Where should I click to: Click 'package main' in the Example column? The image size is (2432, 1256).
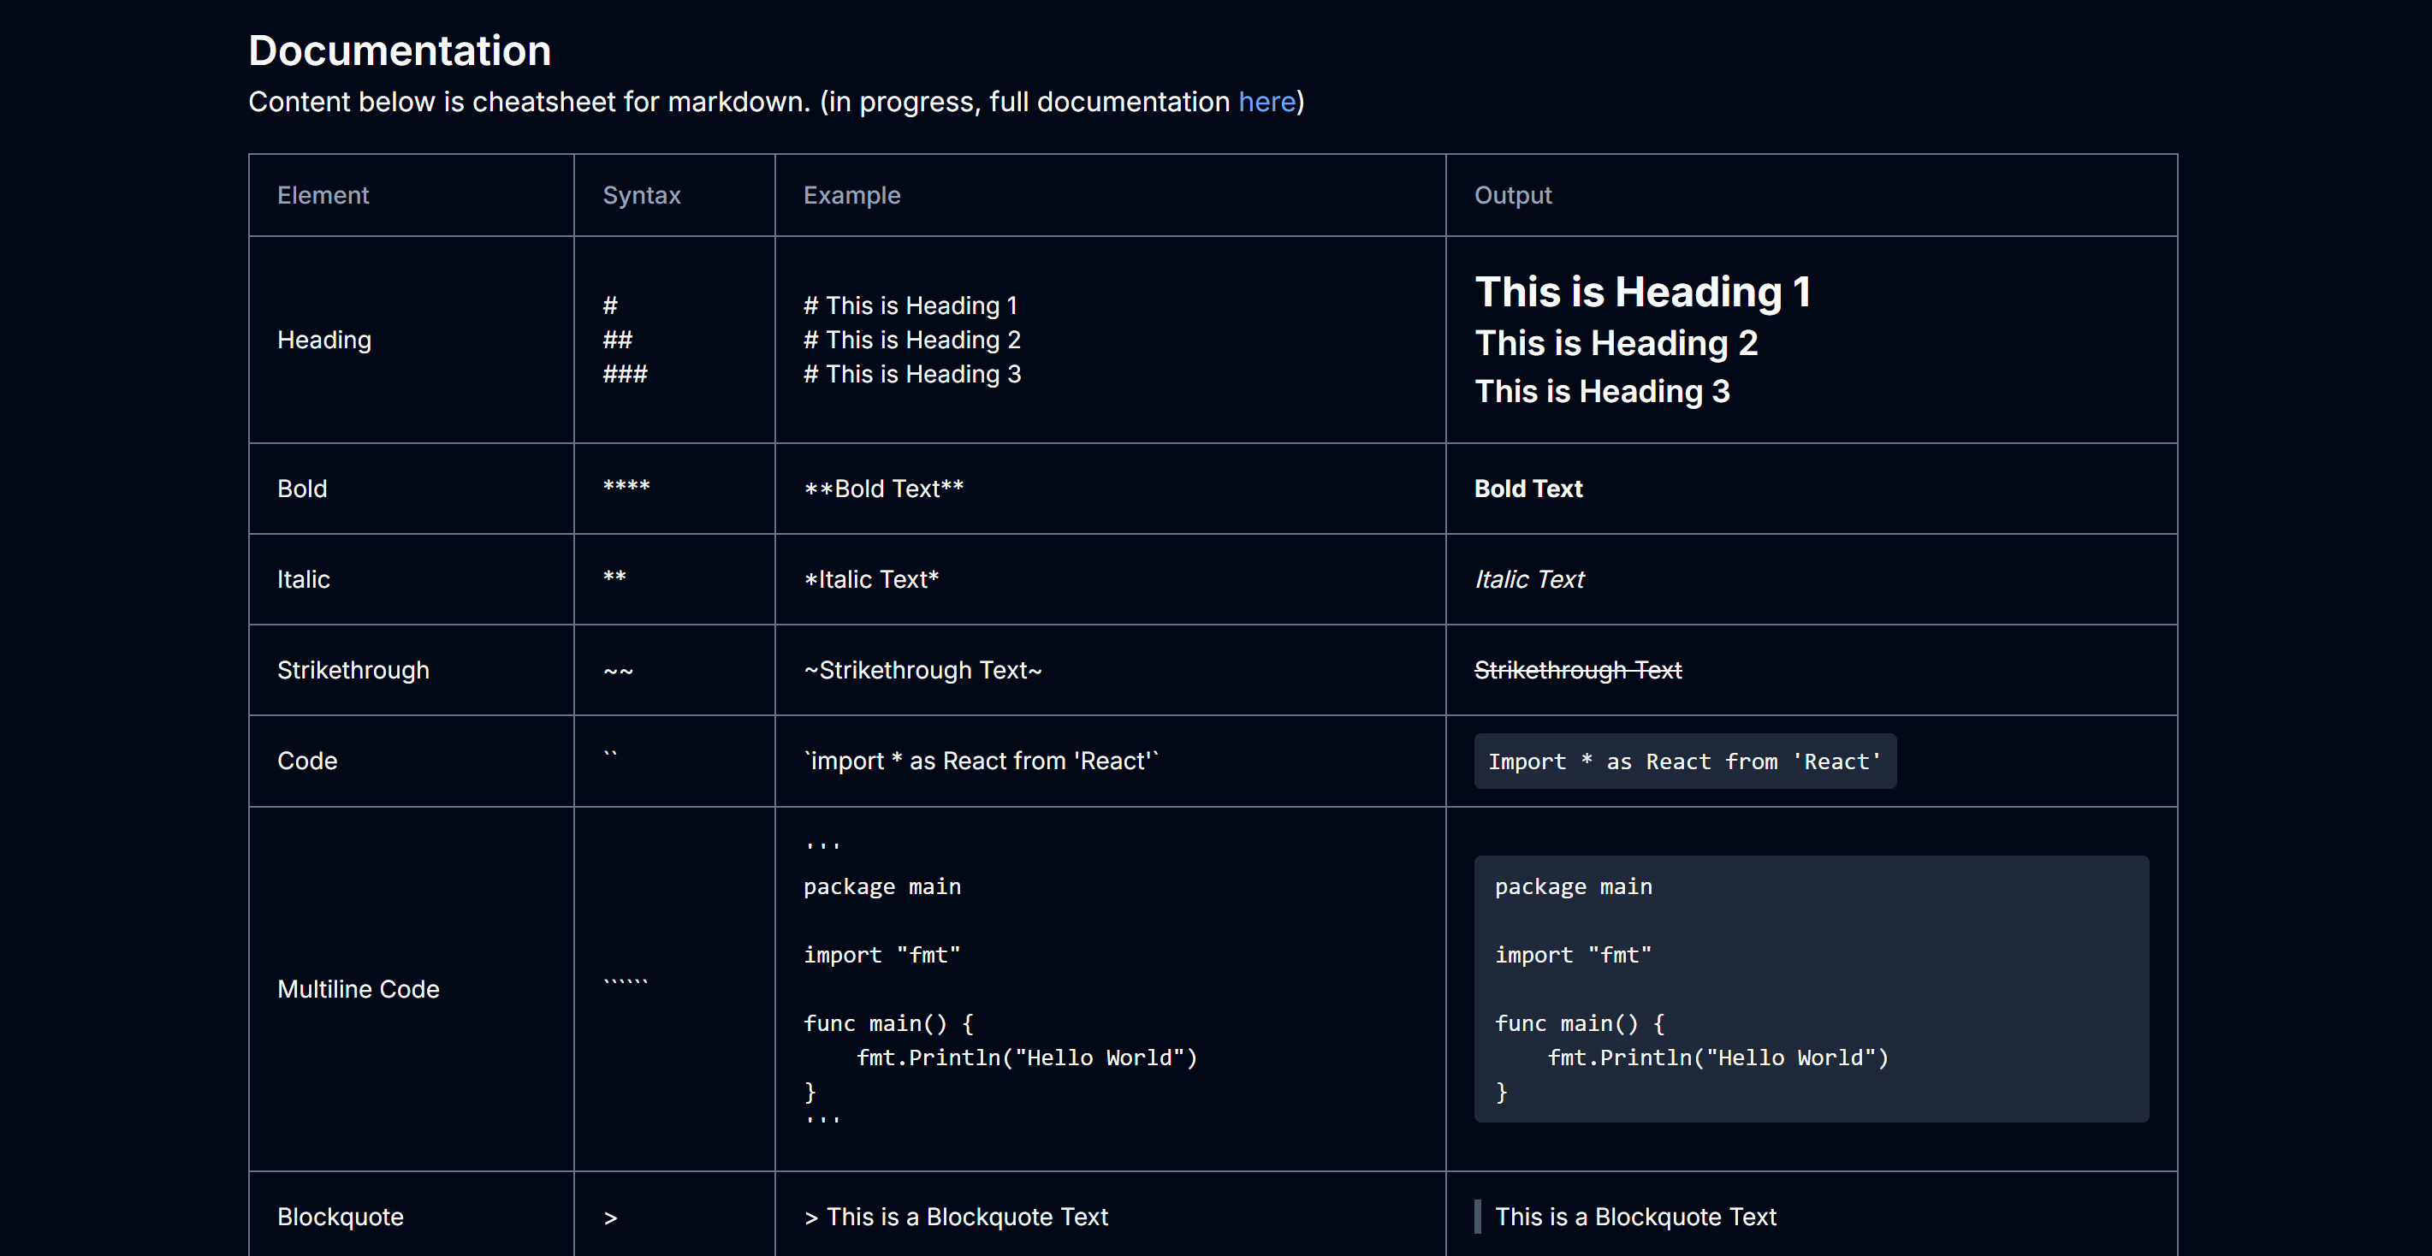click(x=881, y=887)
